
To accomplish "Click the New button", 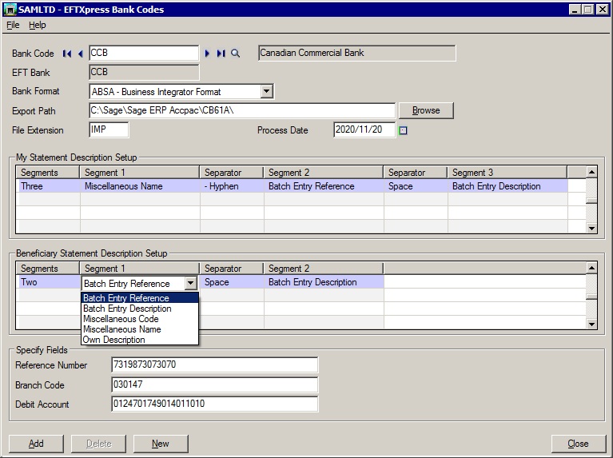I will (x=161, y=444).
